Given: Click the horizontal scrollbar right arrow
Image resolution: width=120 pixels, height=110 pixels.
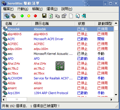Looking at the screenshot, I should coord(111,100).
